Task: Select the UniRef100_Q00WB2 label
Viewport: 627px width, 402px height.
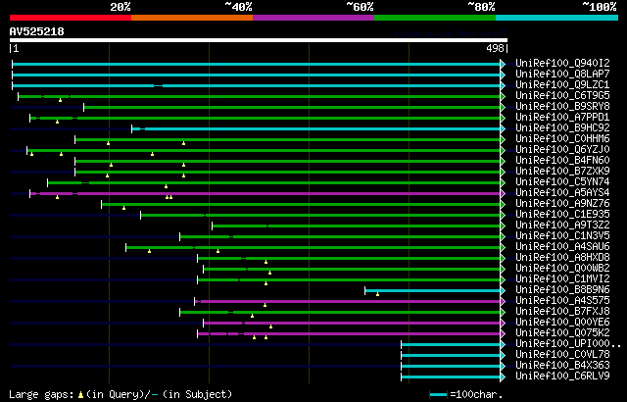Action: coord(562,269)
